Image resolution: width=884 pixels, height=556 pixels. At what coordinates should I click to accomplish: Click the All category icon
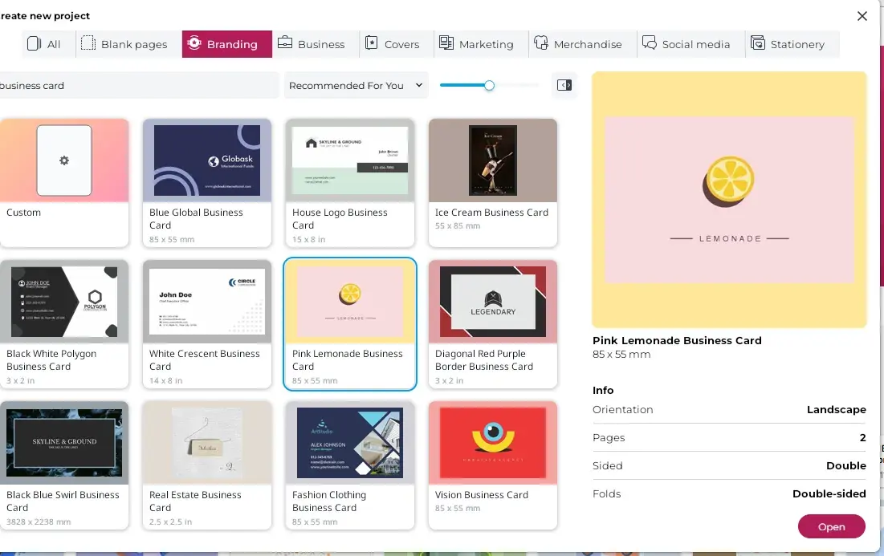click(x=34, y=44)
